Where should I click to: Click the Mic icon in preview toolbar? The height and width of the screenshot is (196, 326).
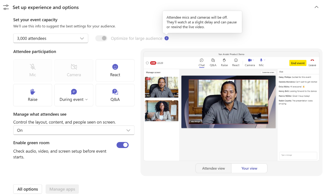pyautogui.click(x=261, y=60)
